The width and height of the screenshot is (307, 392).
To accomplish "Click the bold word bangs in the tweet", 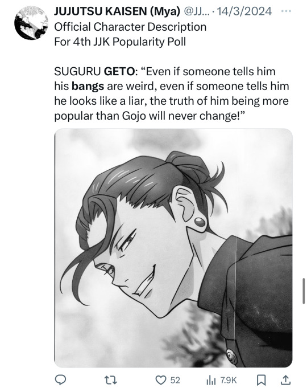I will pos(88,87).
